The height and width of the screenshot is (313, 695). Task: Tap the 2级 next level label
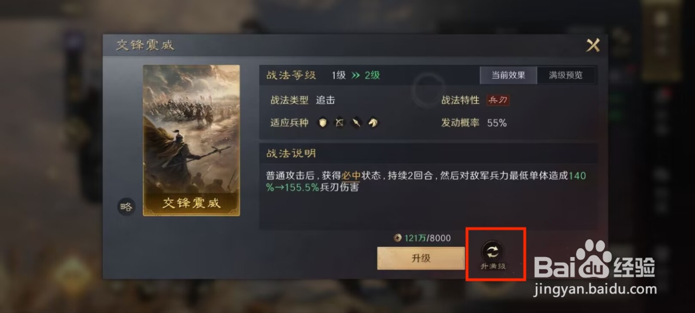372,75
